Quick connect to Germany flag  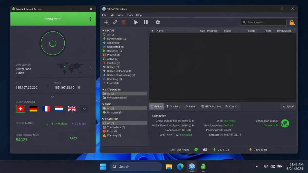(33, 109)
